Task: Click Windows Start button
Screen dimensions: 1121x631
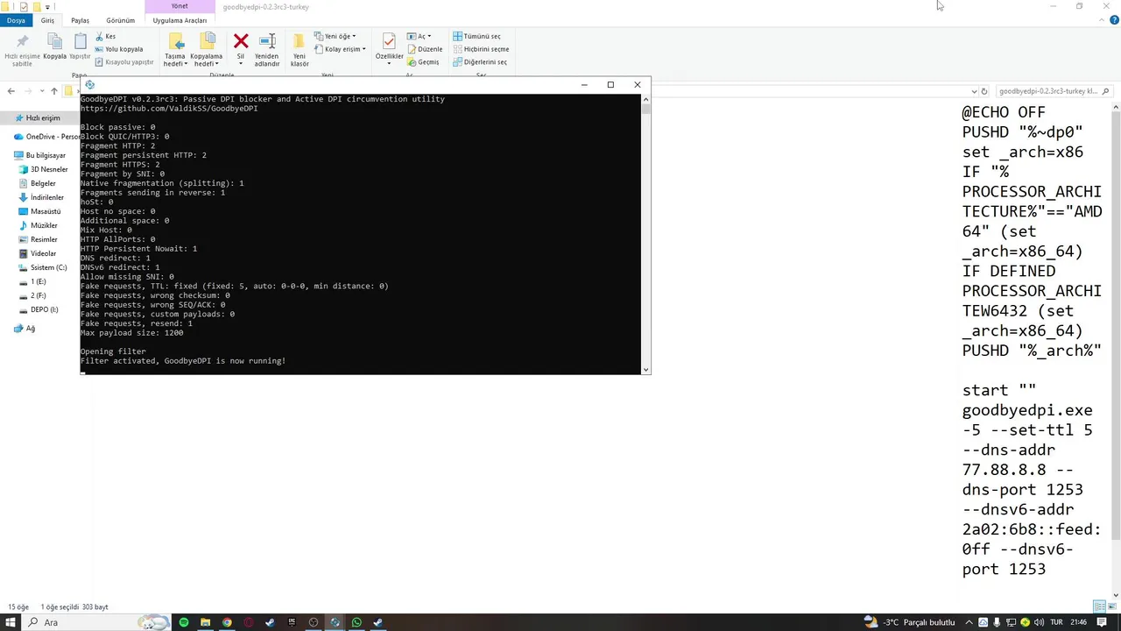Action: click(11, 622)
